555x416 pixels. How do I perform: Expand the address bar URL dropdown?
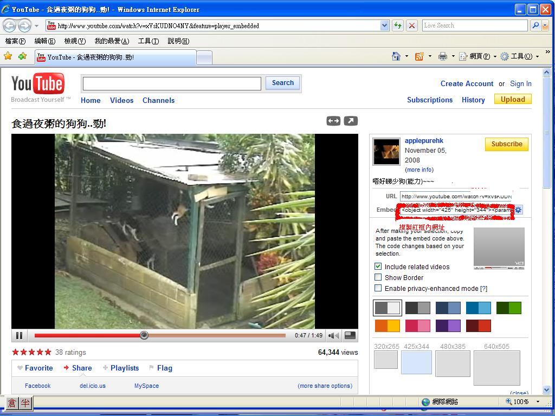[x=384, y=25]
